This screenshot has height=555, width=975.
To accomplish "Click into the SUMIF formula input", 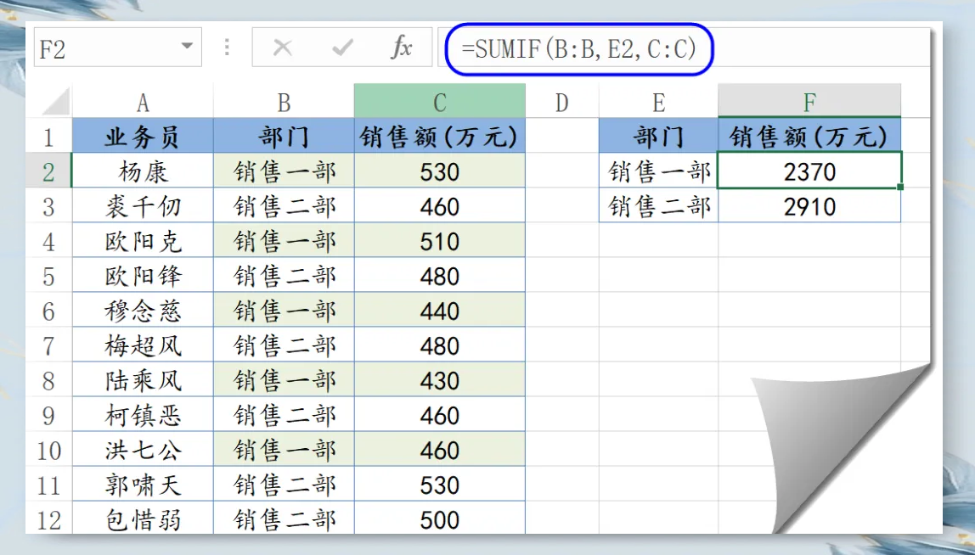I will click(684, 48).
